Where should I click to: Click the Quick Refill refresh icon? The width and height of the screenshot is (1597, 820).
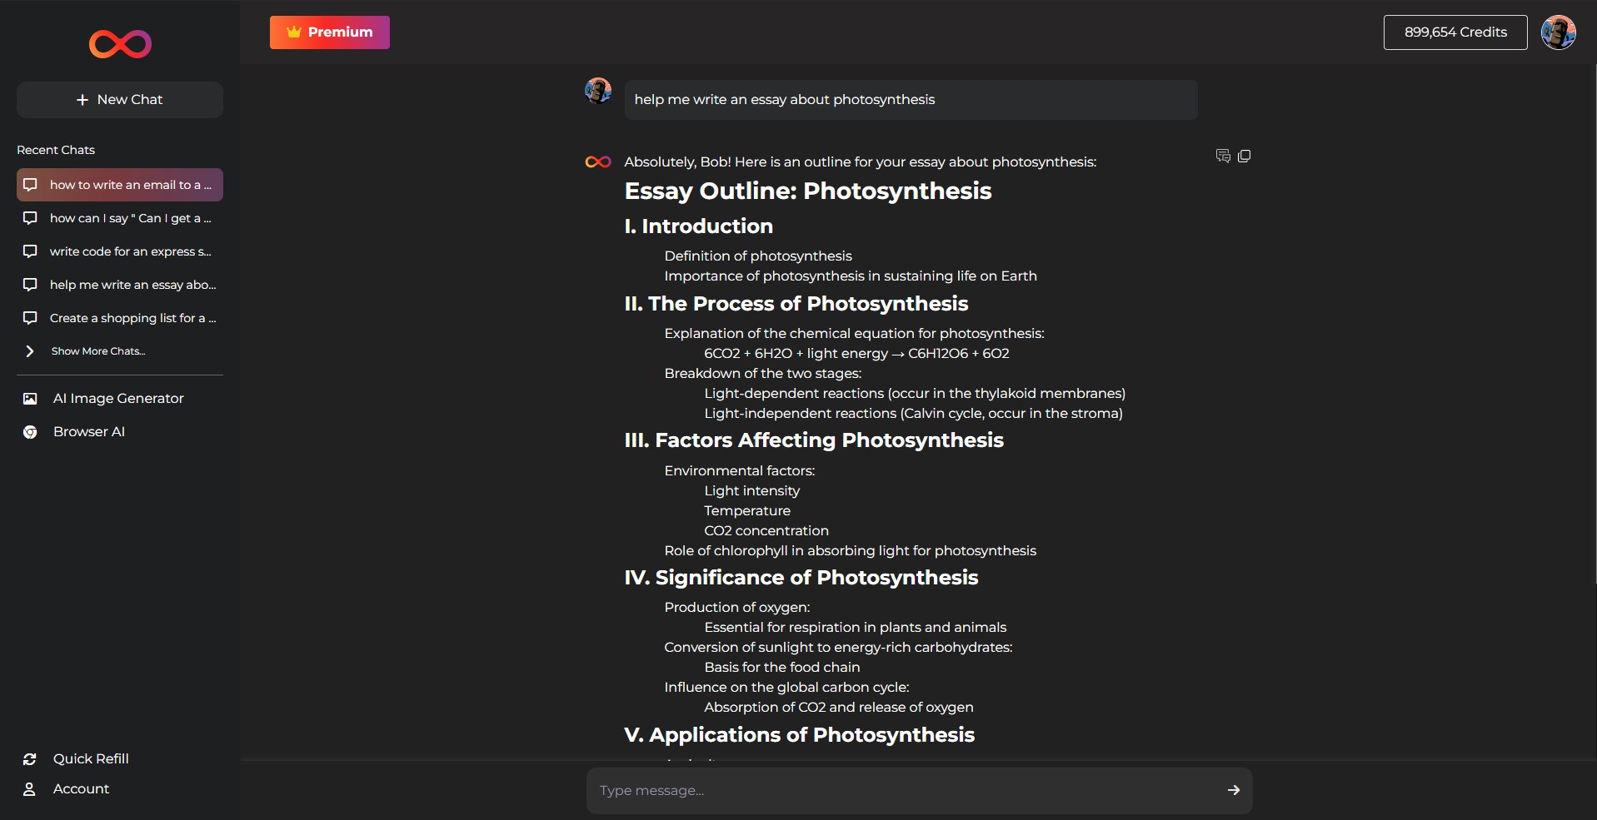click(30, 759)
